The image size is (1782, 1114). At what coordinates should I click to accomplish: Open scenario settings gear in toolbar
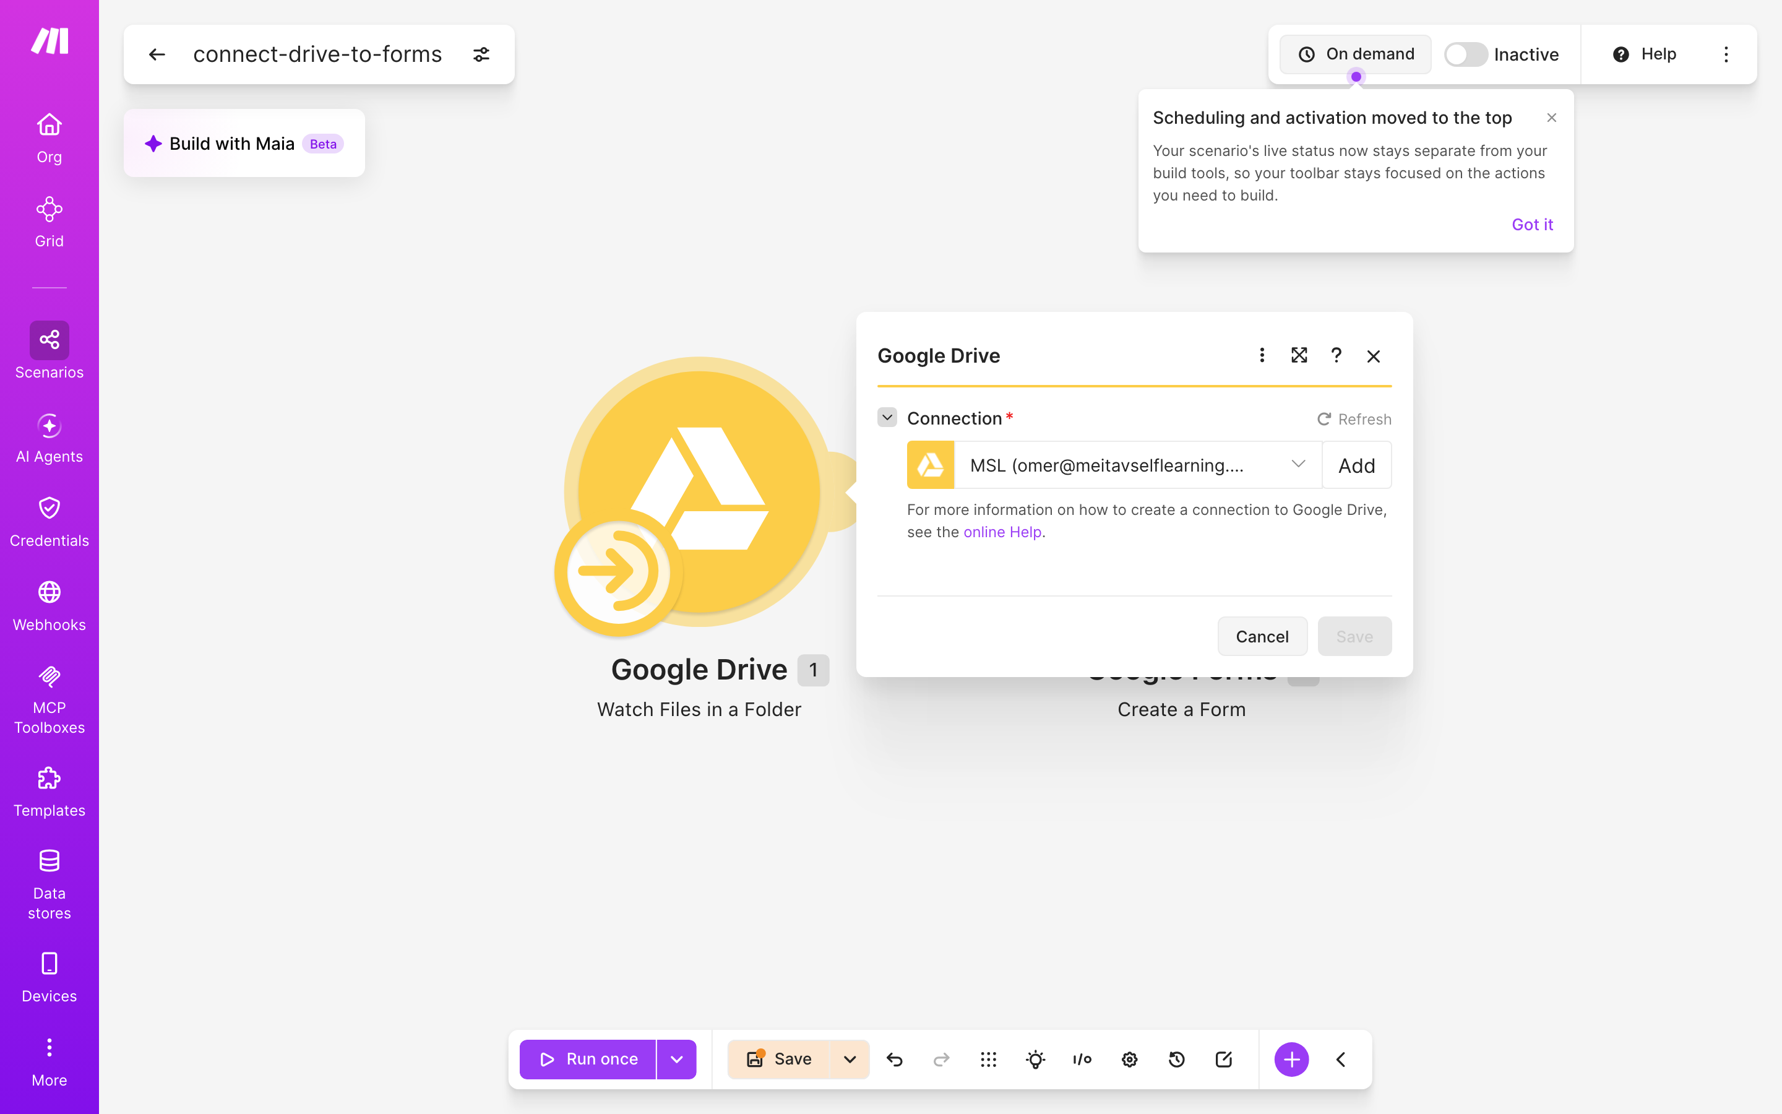tap(1130, 1060)
